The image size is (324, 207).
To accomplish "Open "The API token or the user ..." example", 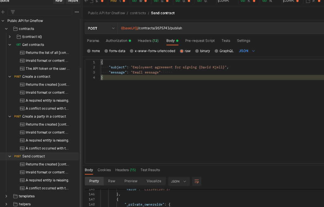I will pos(47,68).
